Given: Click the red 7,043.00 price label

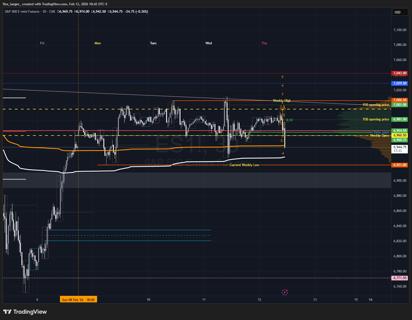Looking at the screenshot, I should [x=399, y=73].
